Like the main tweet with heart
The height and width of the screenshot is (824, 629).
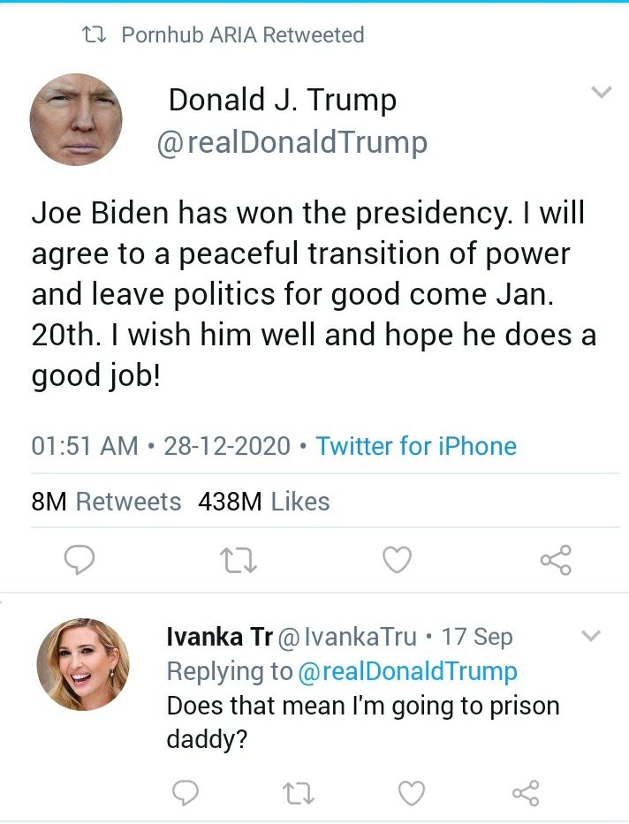coord(398,559)
